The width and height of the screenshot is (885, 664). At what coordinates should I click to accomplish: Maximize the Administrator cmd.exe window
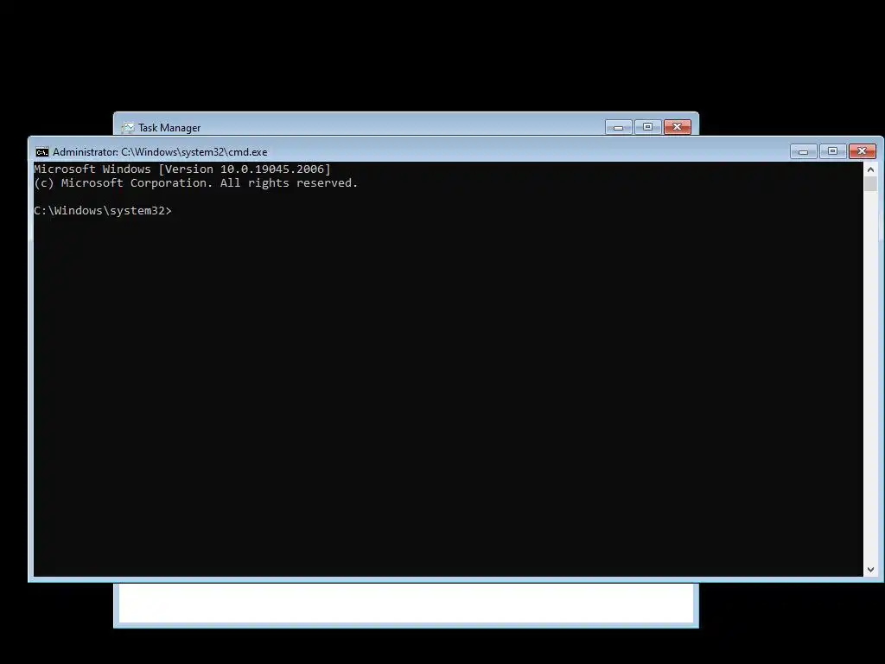pyautogui.click(x=832, y=151)
